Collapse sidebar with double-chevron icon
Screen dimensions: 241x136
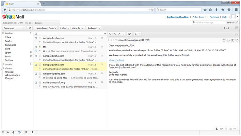pos(3,132)
